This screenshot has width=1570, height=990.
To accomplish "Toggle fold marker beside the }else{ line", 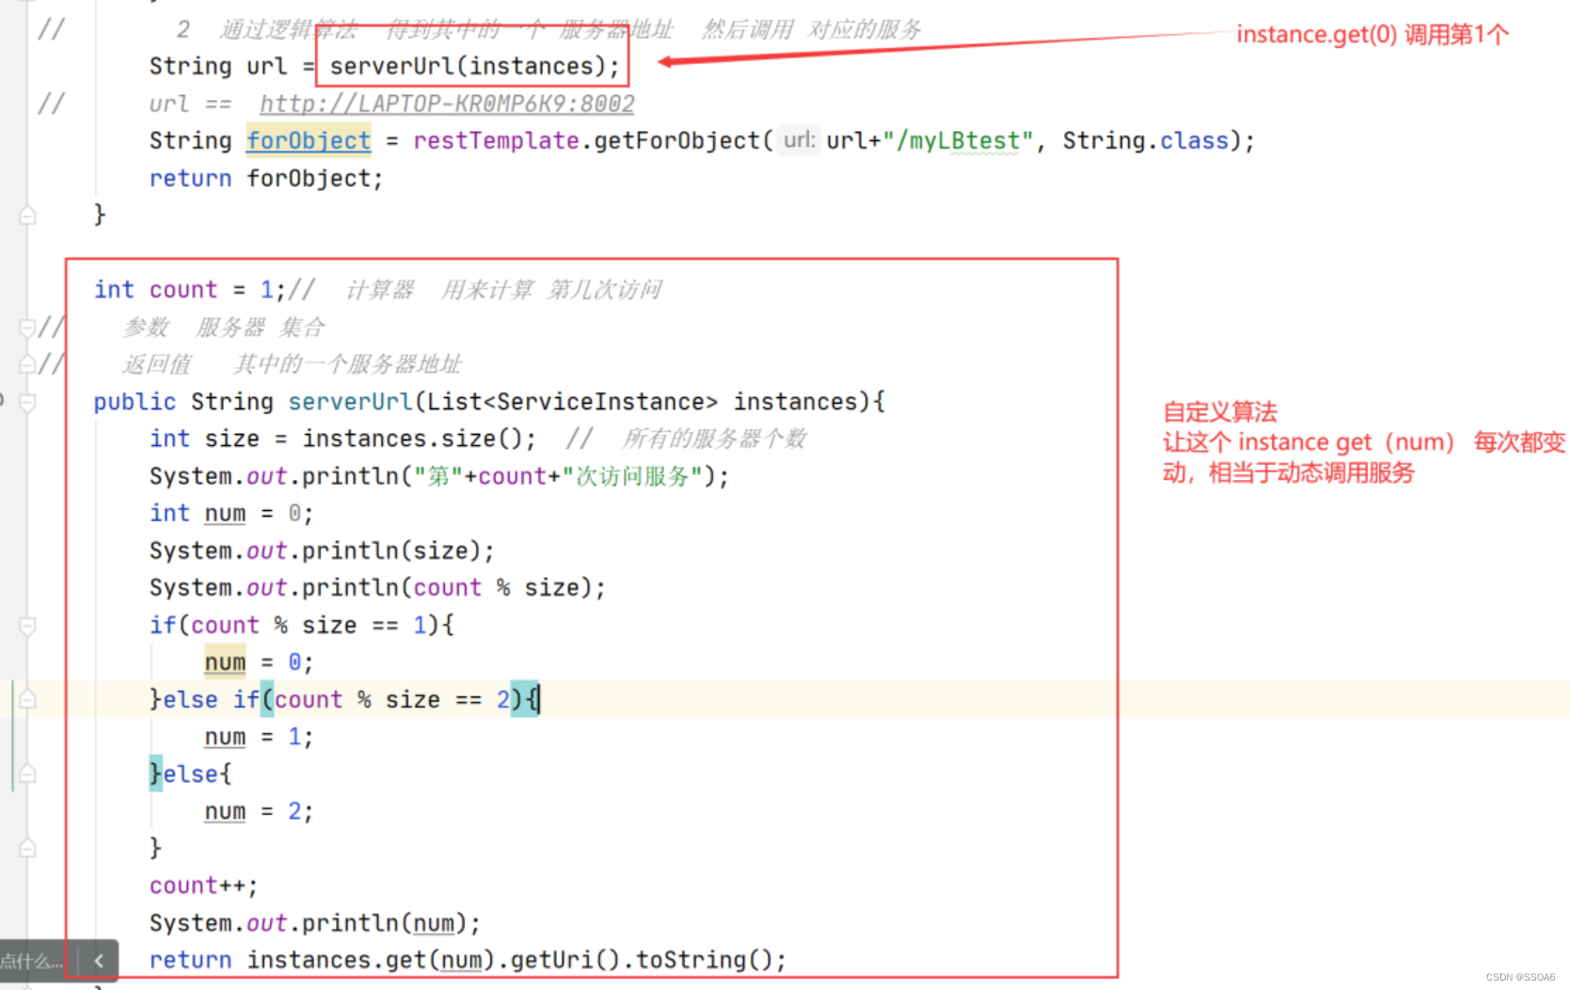I will click(x=28, y=774).
